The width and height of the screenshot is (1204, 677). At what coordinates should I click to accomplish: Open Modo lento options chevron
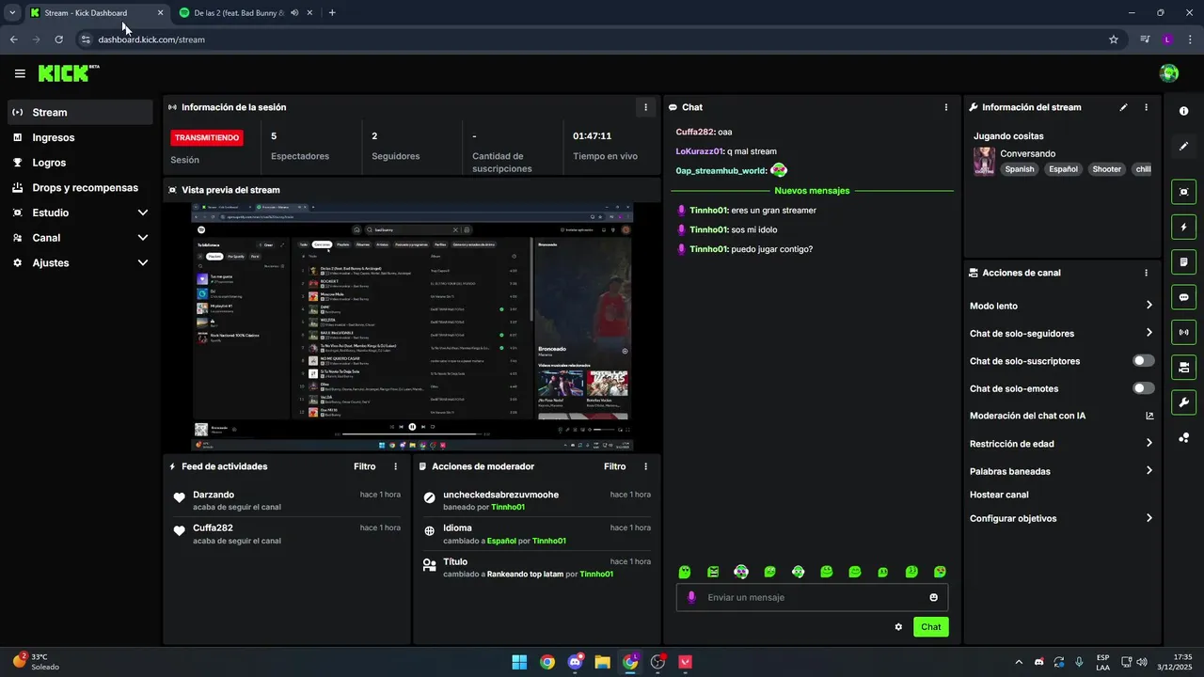click(x=1149, y=306)
